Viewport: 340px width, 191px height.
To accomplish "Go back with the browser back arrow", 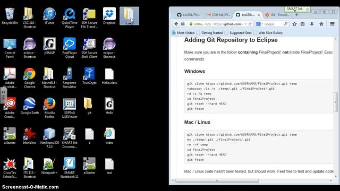I will pos(176,24).
